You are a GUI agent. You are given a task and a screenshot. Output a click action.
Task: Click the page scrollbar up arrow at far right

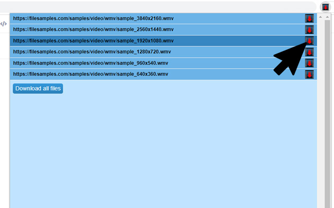point(327,17)
